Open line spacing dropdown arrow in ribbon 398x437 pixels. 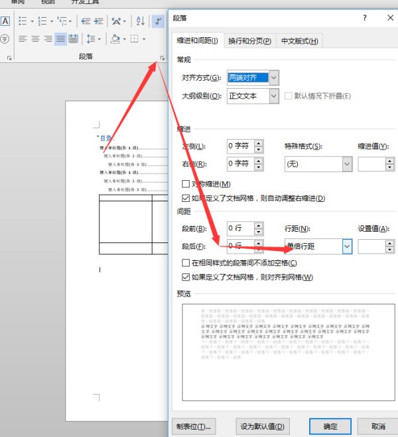99,39
